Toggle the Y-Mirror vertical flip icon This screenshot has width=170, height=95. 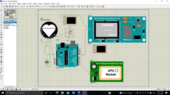pos(1,79)
